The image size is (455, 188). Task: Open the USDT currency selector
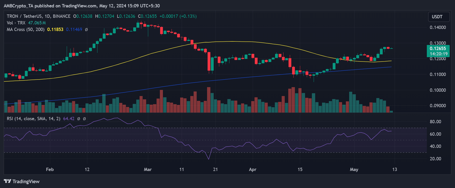pyautogui.click(x=439, y=17)
